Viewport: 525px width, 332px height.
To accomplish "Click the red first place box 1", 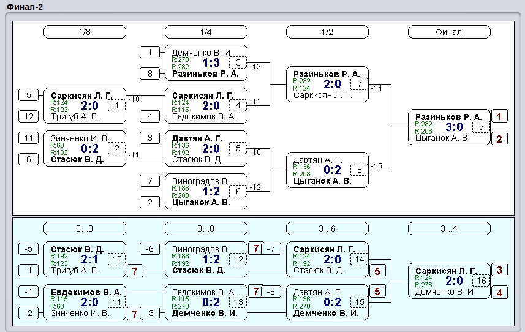I will pyautogui.click(x=499, y=116).
